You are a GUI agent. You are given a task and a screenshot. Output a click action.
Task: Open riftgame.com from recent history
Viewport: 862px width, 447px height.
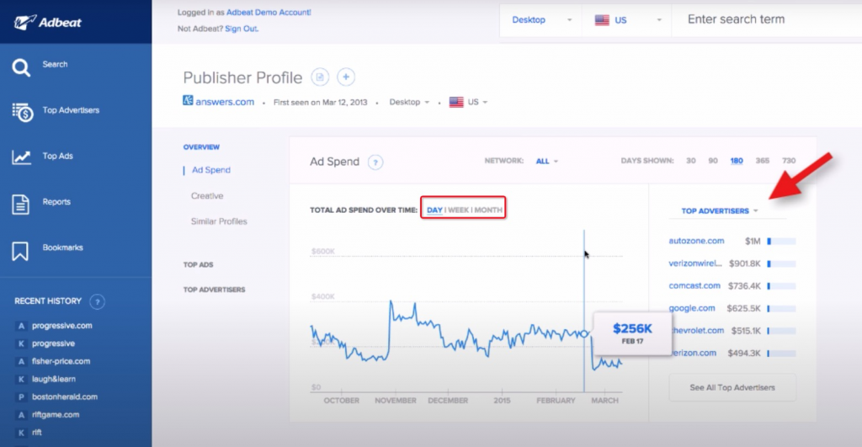56,414
